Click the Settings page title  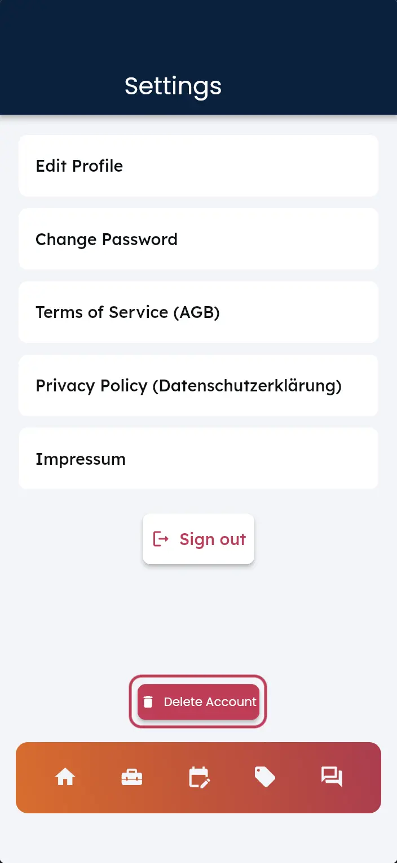pos(173,86)
